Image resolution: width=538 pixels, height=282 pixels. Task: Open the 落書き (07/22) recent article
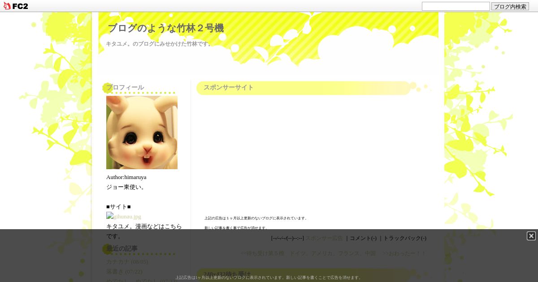[124, 272]
